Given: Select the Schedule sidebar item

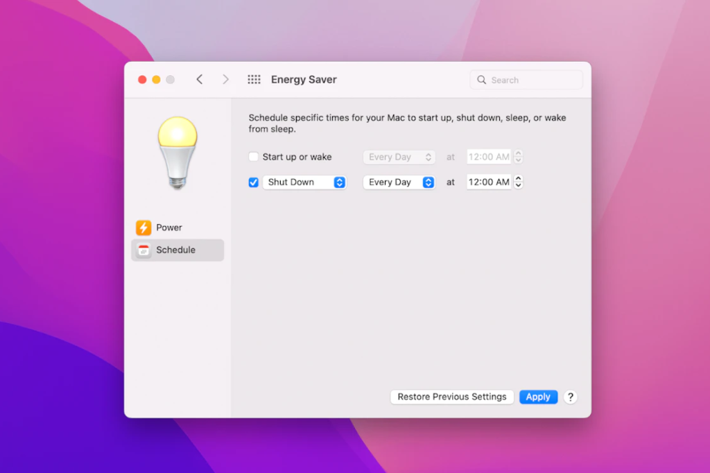Looking at the screenshot, I should pyautogui.click(x=177, y=250).
